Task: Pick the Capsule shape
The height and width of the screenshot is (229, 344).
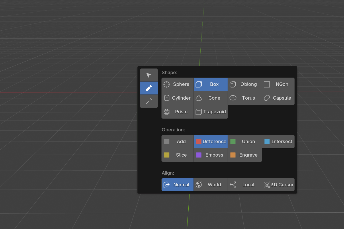Action: click(x=278, y=98)
